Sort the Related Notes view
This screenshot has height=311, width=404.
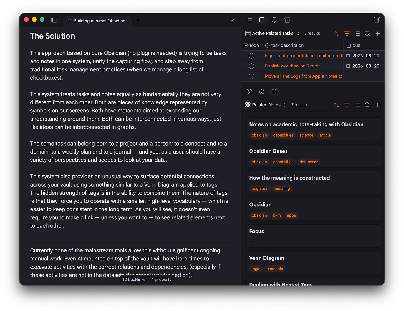pyautogui.click(x=337, y=105)
